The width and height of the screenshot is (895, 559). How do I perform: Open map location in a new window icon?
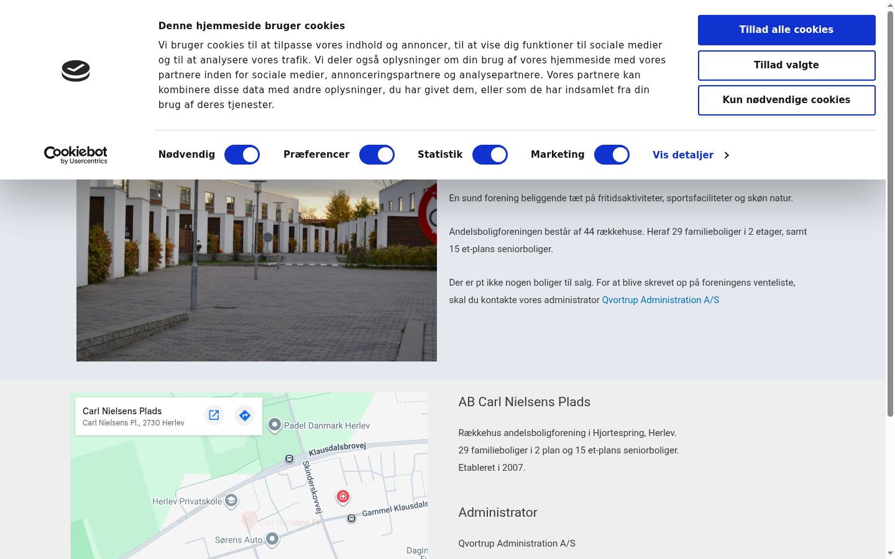(x=214, y=416)
